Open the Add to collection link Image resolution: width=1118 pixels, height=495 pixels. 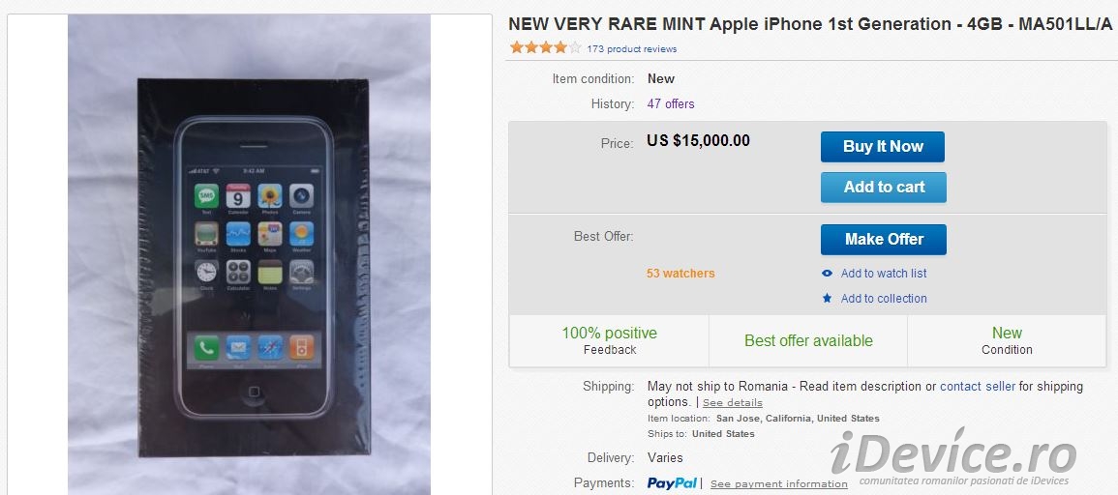click(x=884, y=299)
